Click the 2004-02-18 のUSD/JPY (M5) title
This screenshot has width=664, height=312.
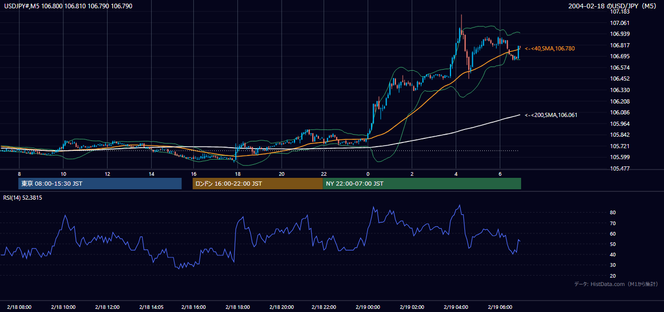coord(612,6)
